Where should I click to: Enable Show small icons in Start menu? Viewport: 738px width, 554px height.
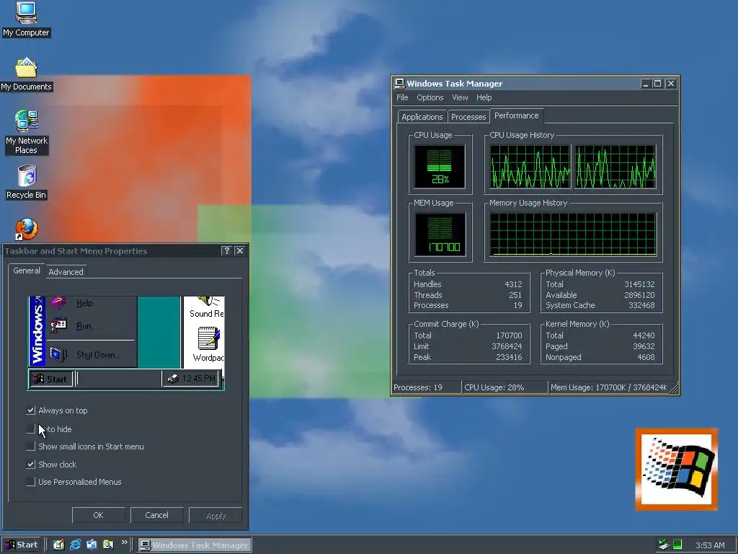tap(30, 446)
